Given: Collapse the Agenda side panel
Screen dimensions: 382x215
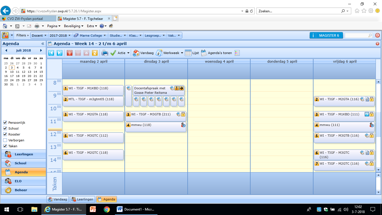Looking at the screenshot, I should click(x=43, y=44).
